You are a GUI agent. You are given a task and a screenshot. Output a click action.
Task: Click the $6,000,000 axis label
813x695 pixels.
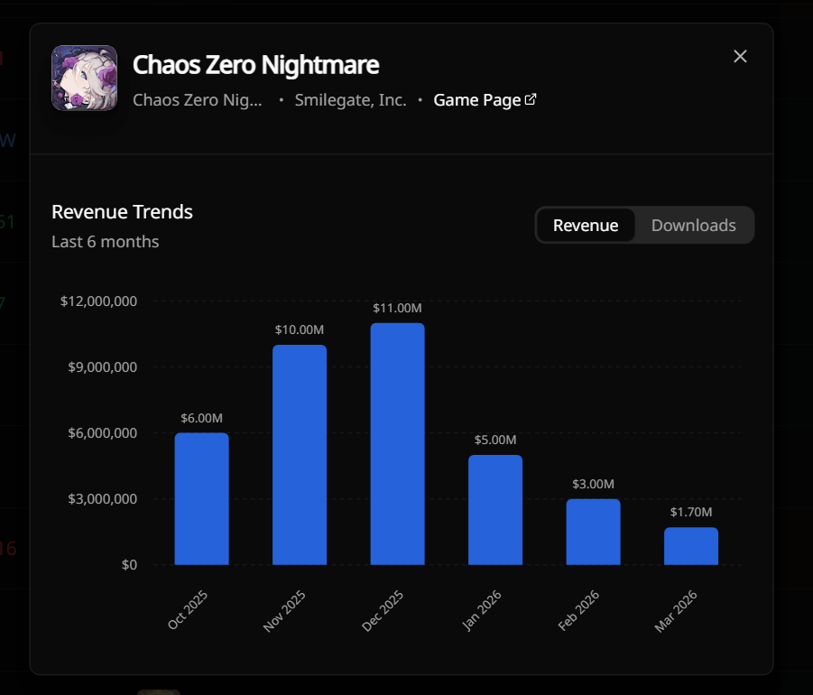coord(103,433)
